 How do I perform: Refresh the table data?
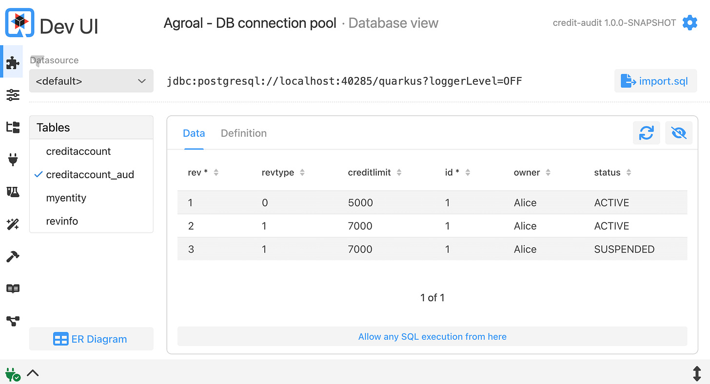[646, 133]
